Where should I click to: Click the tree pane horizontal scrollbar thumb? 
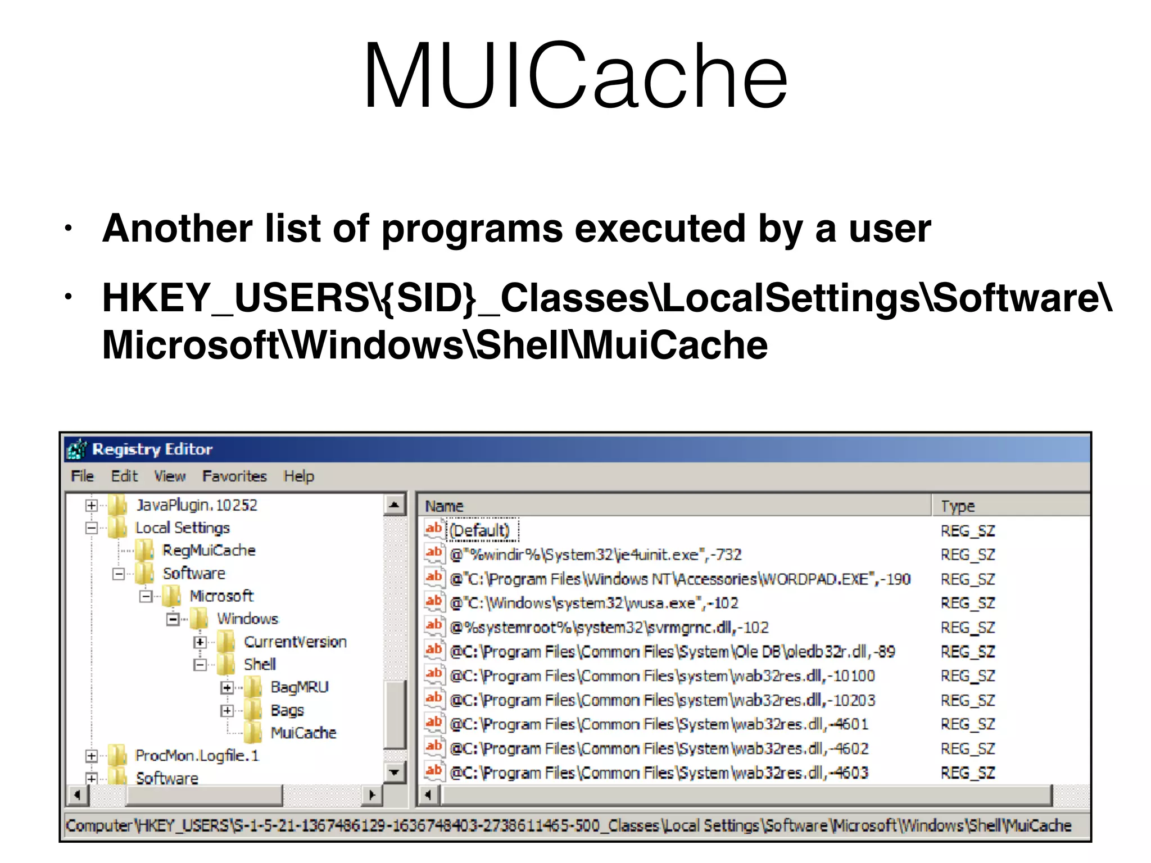205,795
